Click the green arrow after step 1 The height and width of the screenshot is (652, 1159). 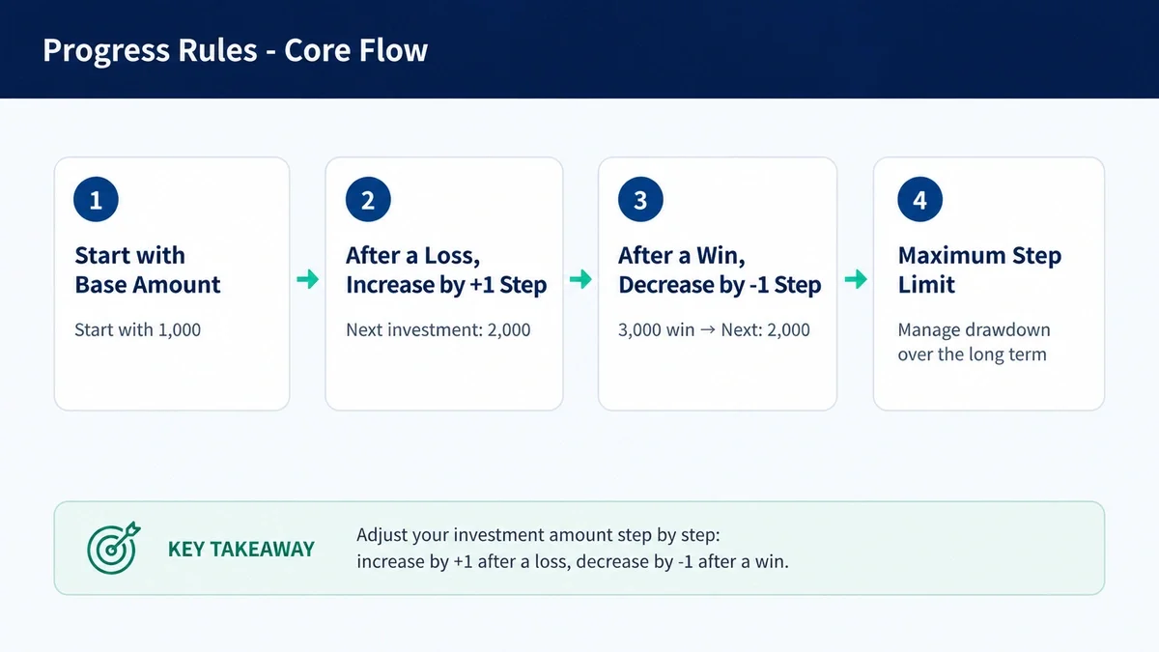[x=307, y=280]
